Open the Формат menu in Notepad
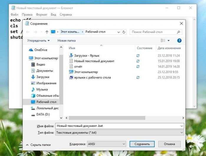Screen dimensions: 206x156 42,14
